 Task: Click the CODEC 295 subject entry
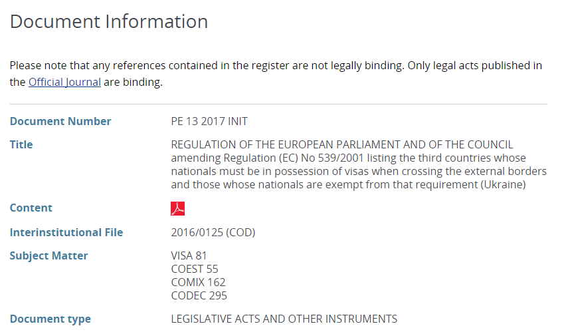tap(199, 295)
